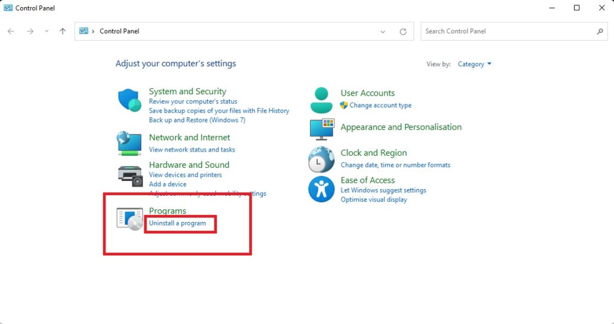The image size is (614, 324).
Task: Click View devices and printers
Action: point(185,175)
